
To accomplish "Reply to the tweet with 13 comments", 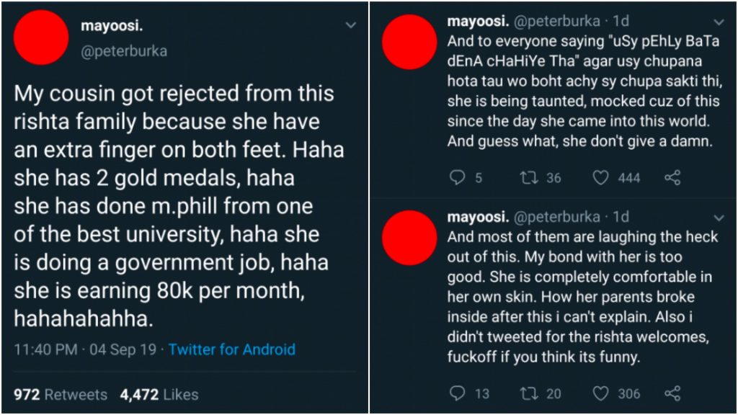I will 457,393.
